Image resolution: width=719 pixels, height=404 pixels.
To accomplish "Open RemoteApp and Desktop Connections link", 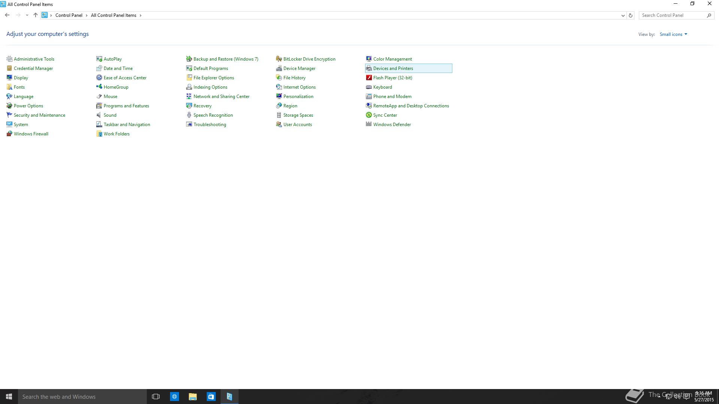I will pyautogui.click(x=411, y=106).
